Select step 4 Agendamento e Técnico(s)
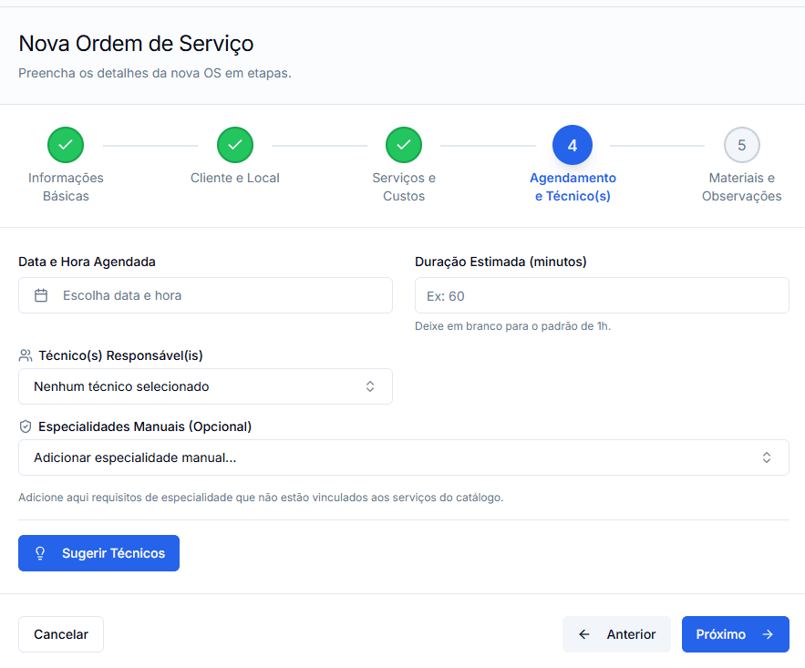This screenshot has height=668, width=805. pyautogui.click(x=573, y=145)
